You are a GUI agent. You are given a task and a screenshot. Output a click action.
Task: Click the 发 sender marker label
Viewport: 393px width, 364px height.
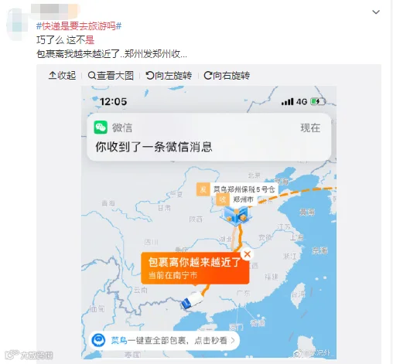203,189
